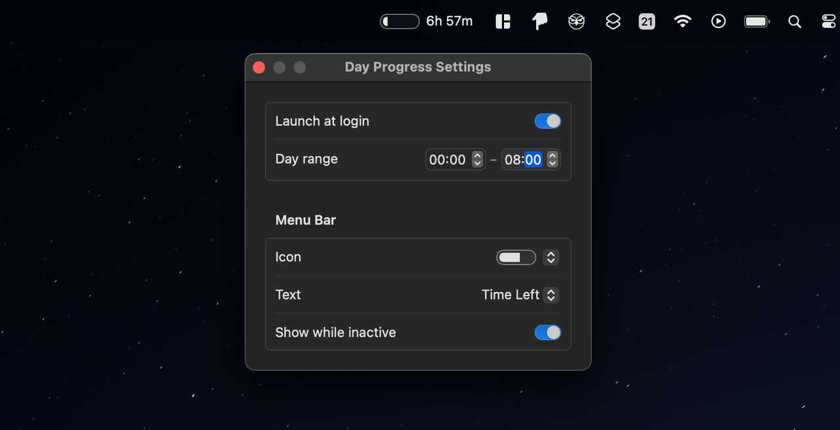Click the day range end time stepper
840x430 pixels.
(x=553, y=160)
